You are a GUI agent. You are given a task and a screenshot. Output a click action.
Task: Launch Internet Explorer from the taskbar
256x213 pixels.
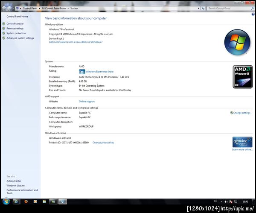pos(16,201)
